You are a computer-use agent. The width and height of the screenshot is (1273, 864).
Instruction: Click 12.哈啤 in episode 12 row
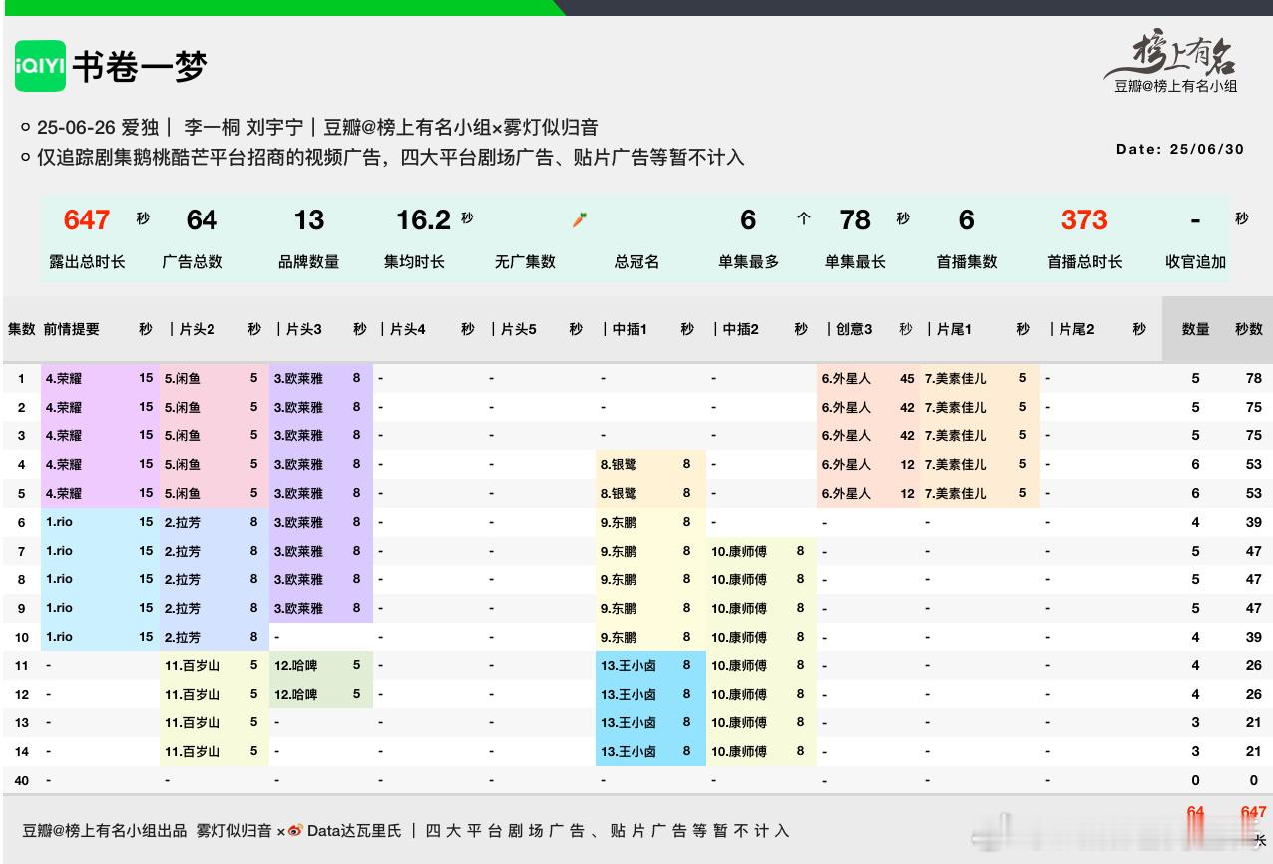(295, 694)
